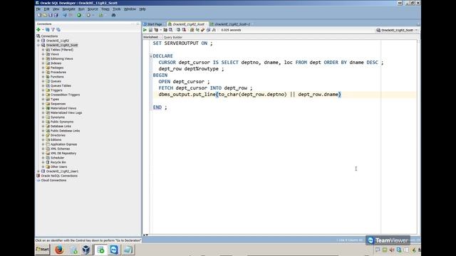Click the Commit icon in worksheet toolbar

[178, 30]
